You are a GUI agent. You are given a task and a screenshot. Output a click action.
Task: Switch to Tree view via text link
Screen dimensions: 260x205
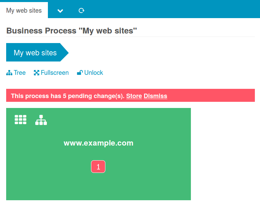coord(20,73)
